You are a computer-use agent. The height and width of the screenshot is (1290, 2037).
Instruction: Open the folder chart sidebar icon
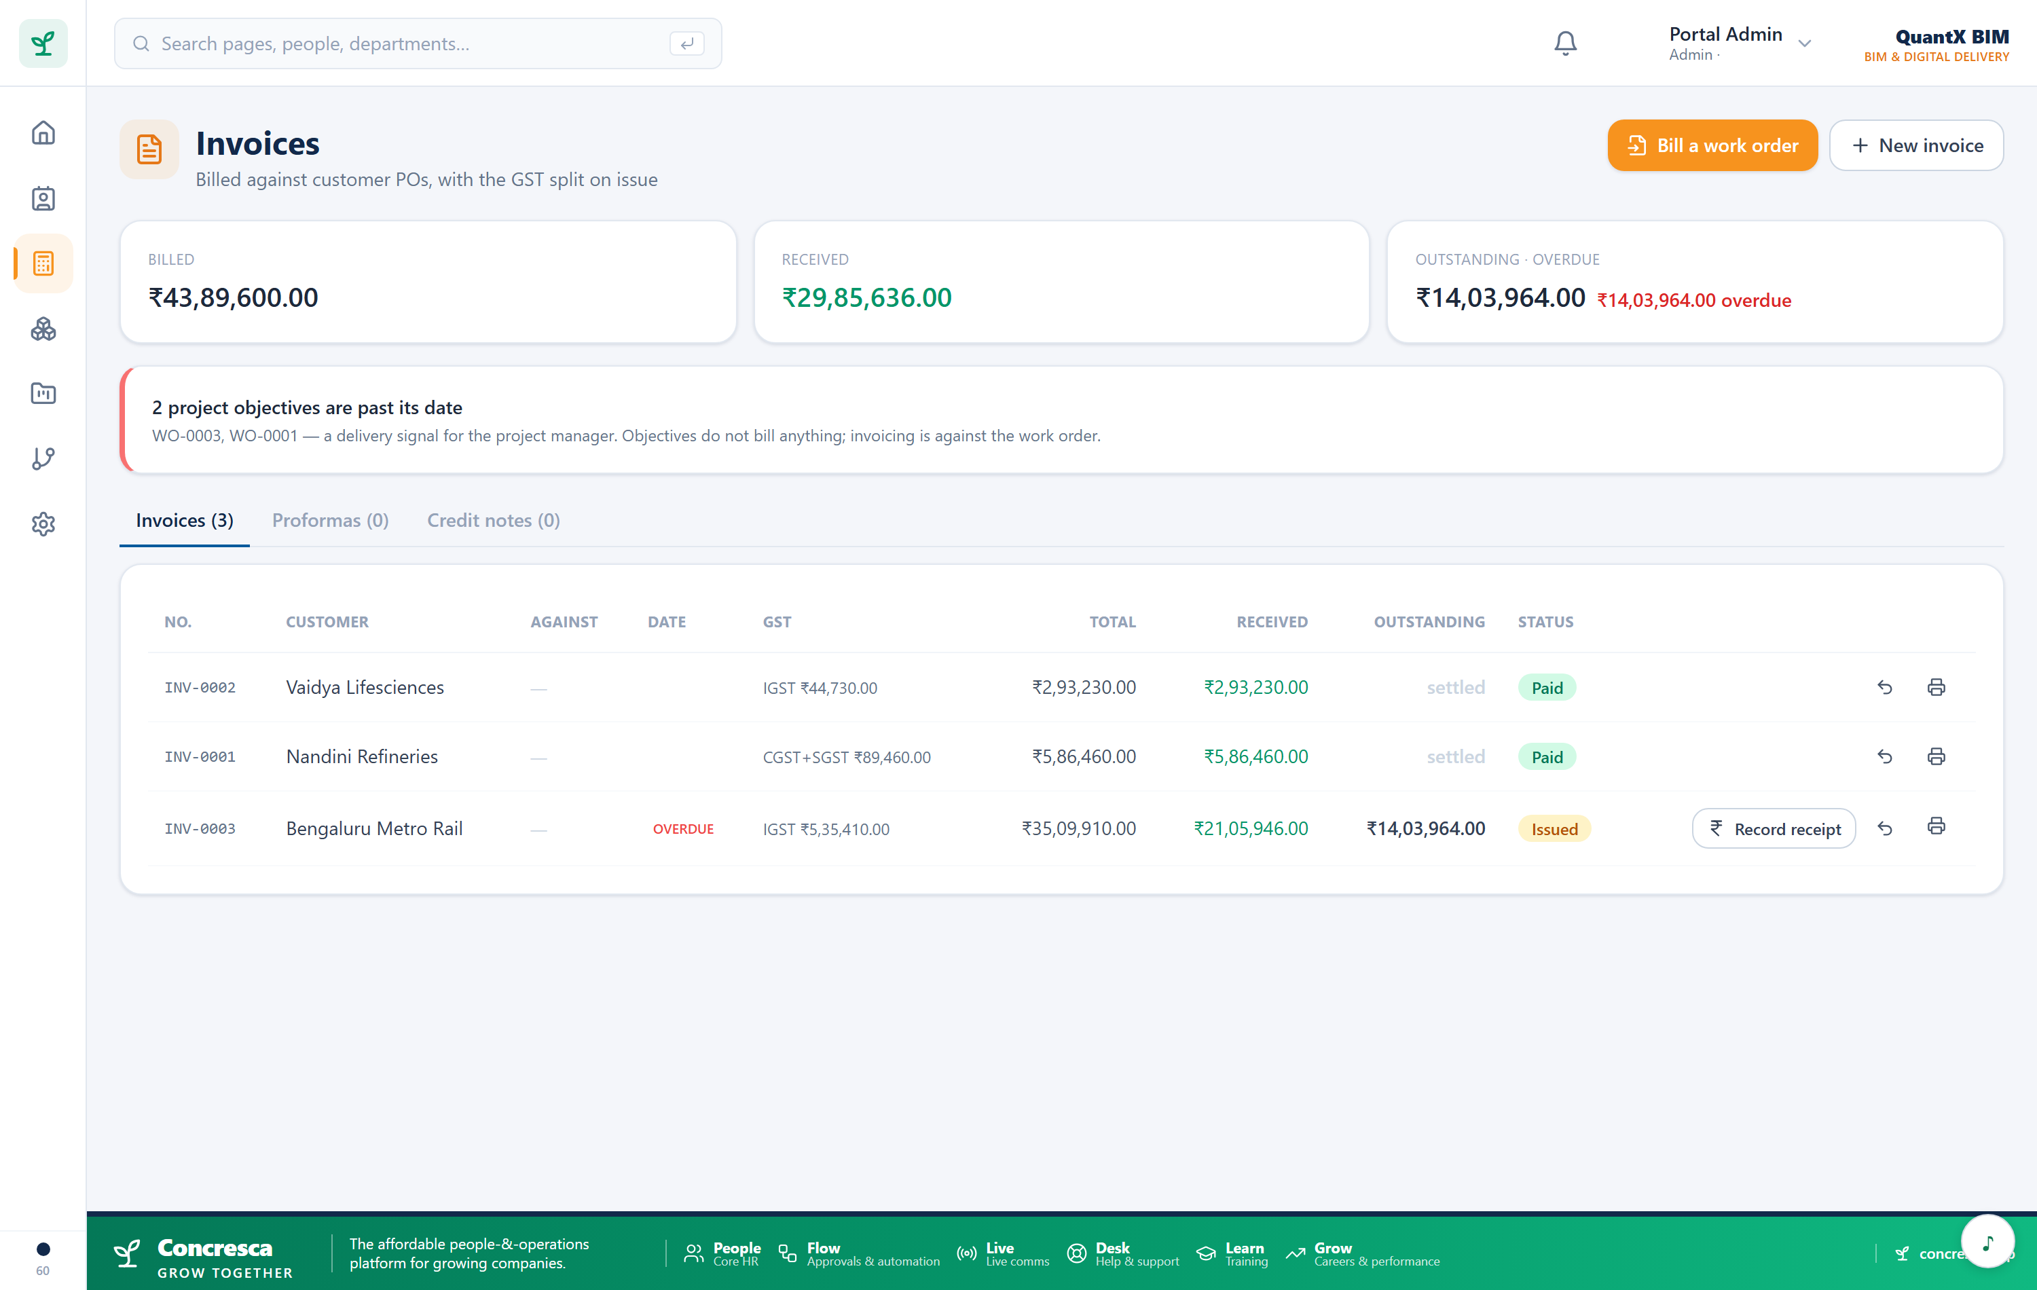[x=43, y=394]
